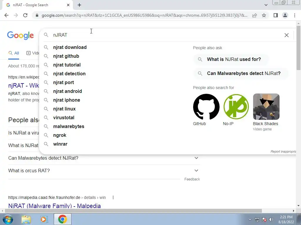Show hidden tray icons arrow

(250, 219)
